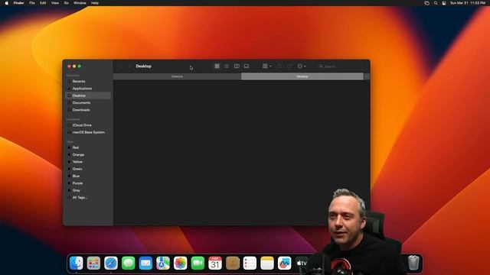Select the Gray tag in sidebar

pyautogui.click(x=89, y=190)
